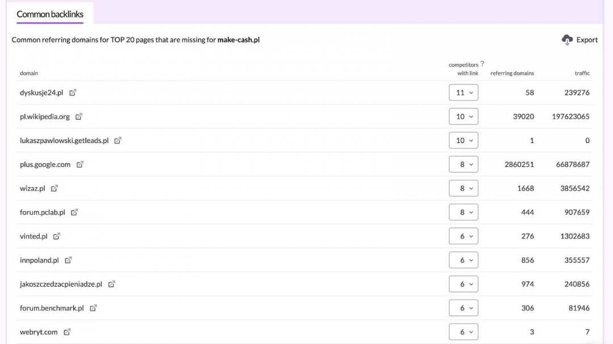Image resolution: width=613 pixels, height=344 pixels.
Task: Expand the 11 competitors dropdown for dyskusje24.pl
Action: 463,93
